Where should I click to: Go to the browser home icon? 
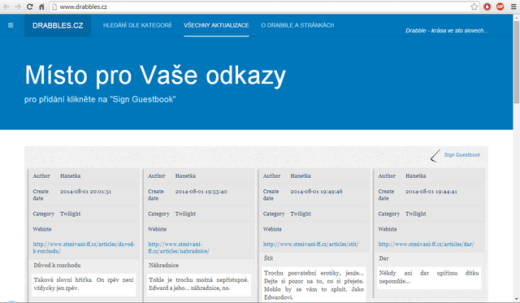tap(41, 6)
